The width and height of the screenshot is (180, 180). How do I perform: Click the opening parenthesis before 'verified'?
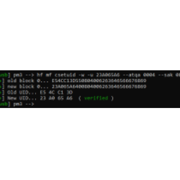80,98
